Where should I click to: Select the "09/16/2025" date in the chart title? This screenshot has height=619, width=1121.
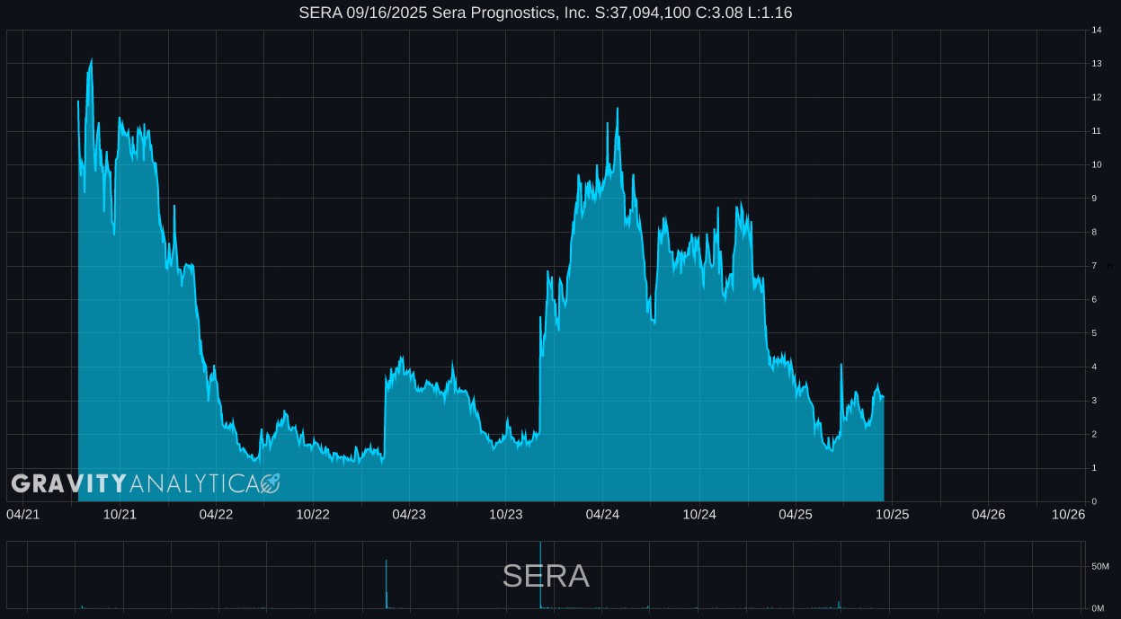click(385, 13)
